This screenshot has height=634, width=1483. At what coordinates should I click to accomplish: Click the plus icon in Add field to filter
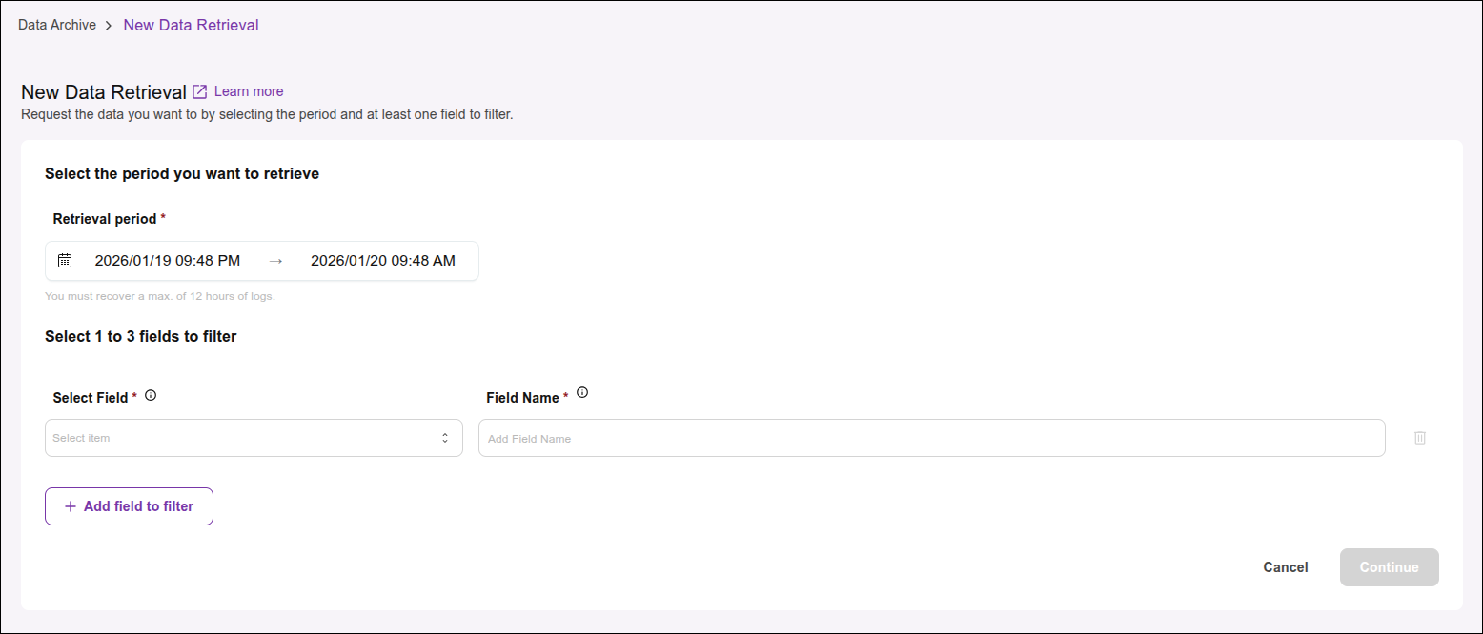[x=70, y=505]
